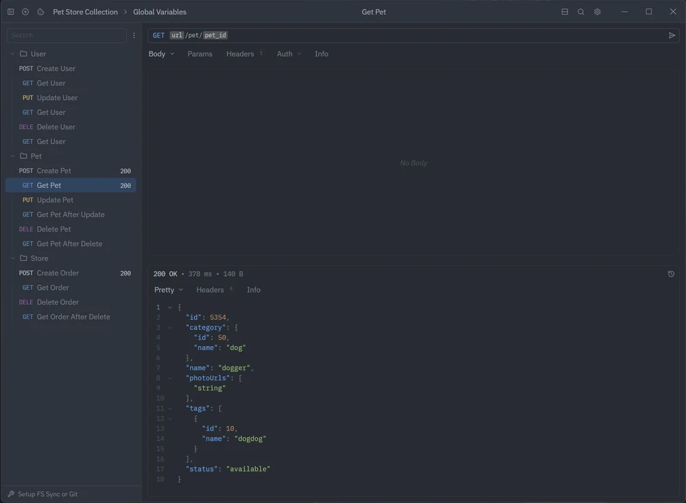Select the Create Pet POST request

click(71, 171)
